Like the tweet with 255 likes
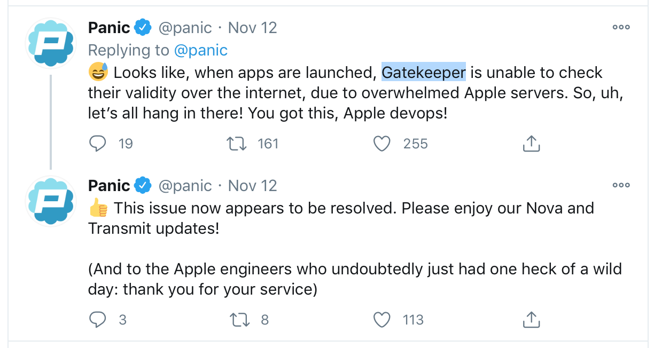Image resolution: width=654 pixels, height=348 pixels. tap(381, 144)
